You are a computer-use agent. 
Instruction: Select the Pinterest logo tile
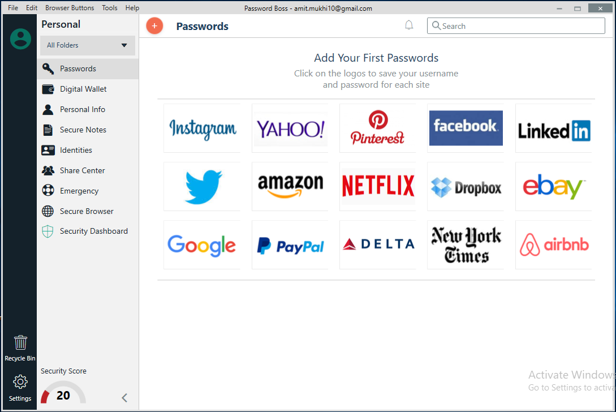(x=377, y=128)
